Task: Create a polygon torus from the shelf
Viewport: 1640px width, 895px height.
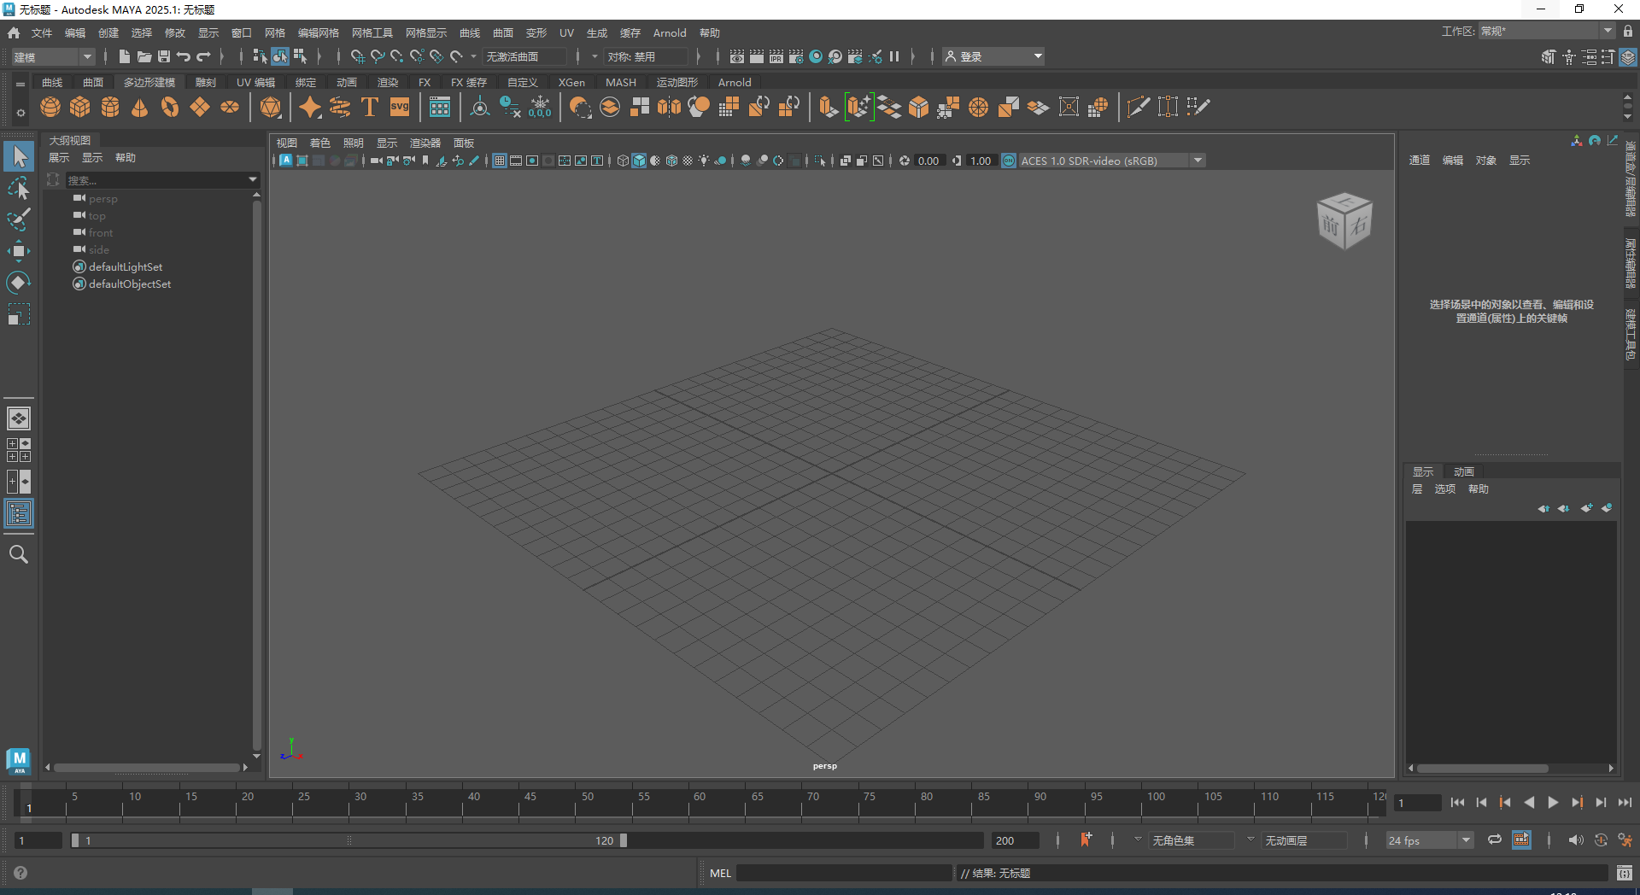Action: pos(168,107)
